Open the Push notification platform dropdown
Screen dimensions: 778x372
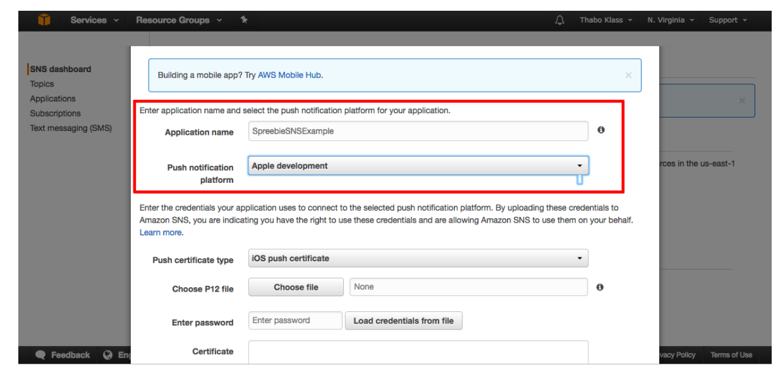coord(418,166)
